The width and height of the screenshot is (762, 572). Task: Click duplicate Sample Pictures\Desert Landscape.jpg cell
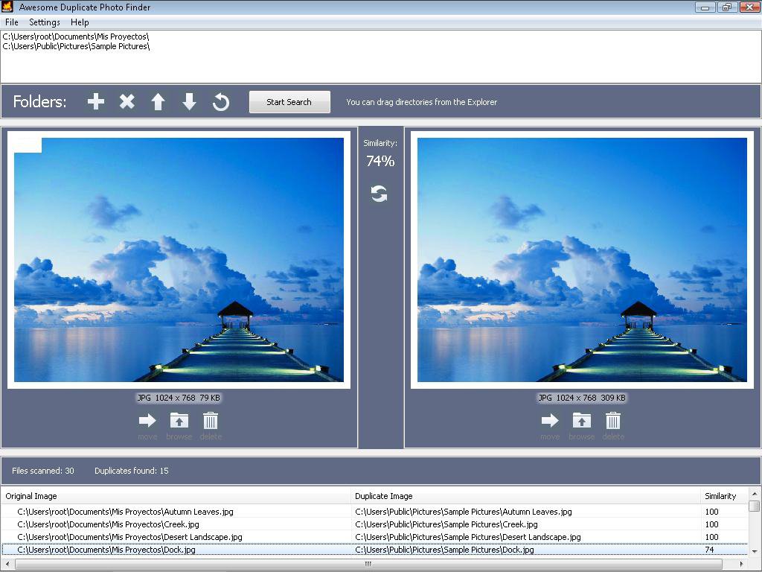[525, 537]
